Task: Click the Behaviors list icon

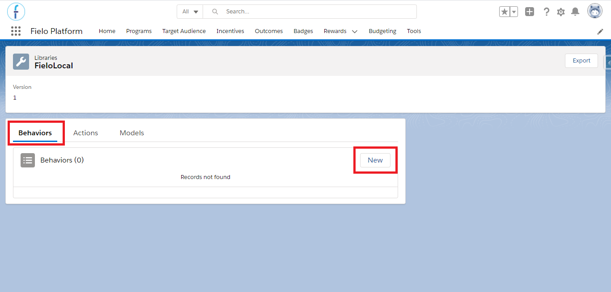Action: pyautogui.click(x=28, y=160)
